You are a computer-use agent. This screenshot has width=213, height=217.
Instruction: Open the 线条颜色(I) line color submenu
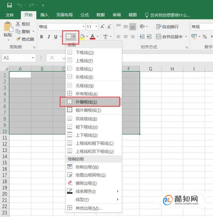94,191
